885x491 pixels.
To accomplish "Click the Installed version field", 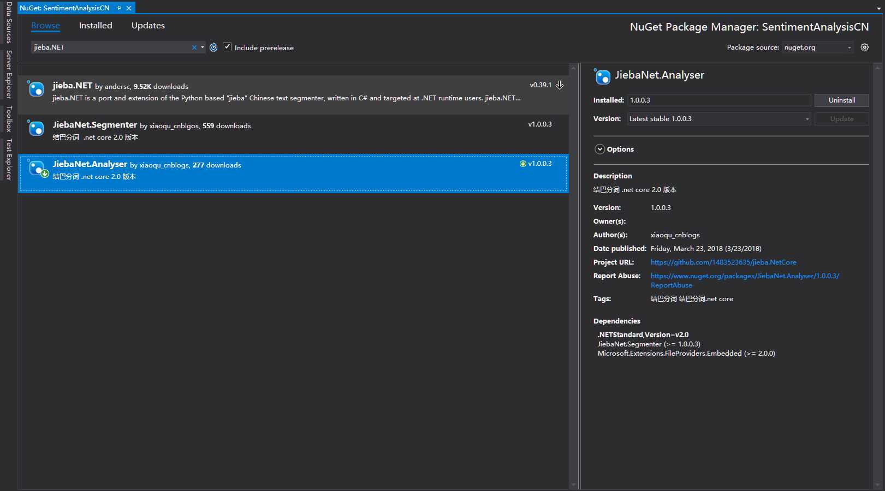I will click(x=718, y=100).
